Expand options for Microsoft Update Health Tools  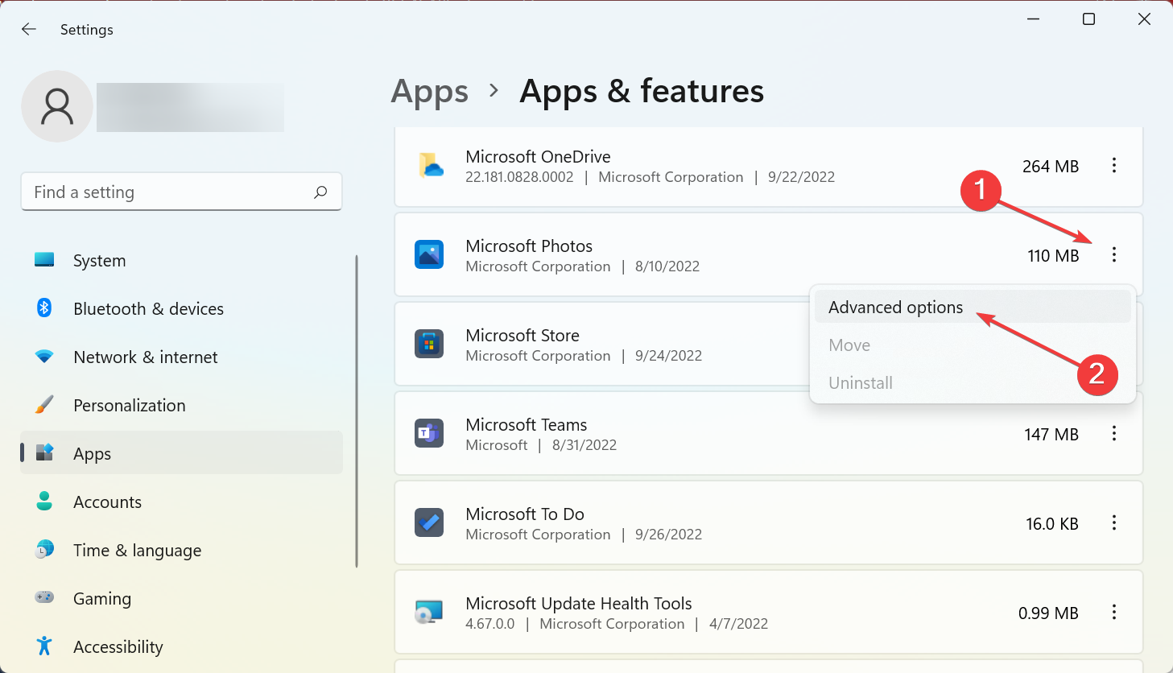(x=1114, y=613)
